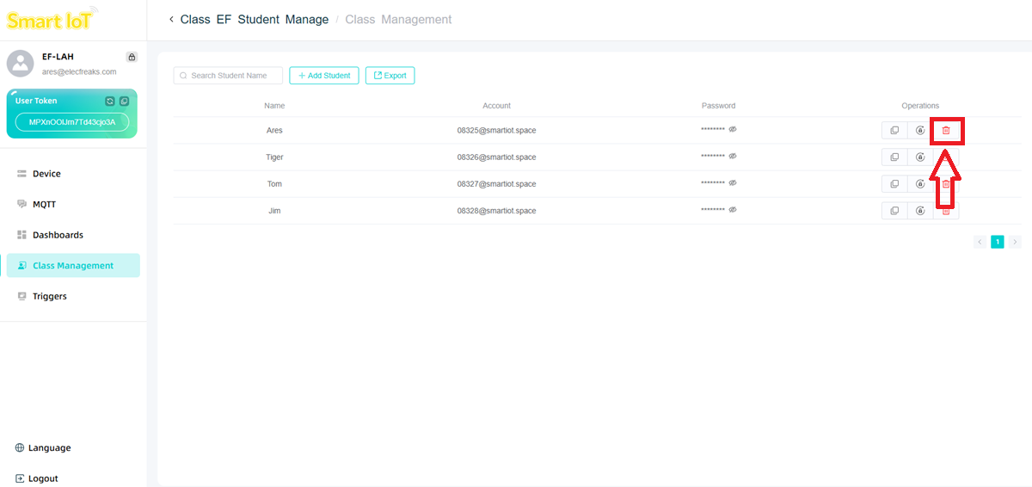Go to next page of students

pos(1015,242)
